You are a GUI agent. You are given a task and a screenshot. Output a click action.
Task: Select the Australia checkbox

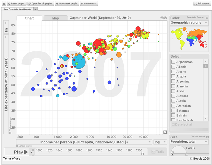(173, 96)
